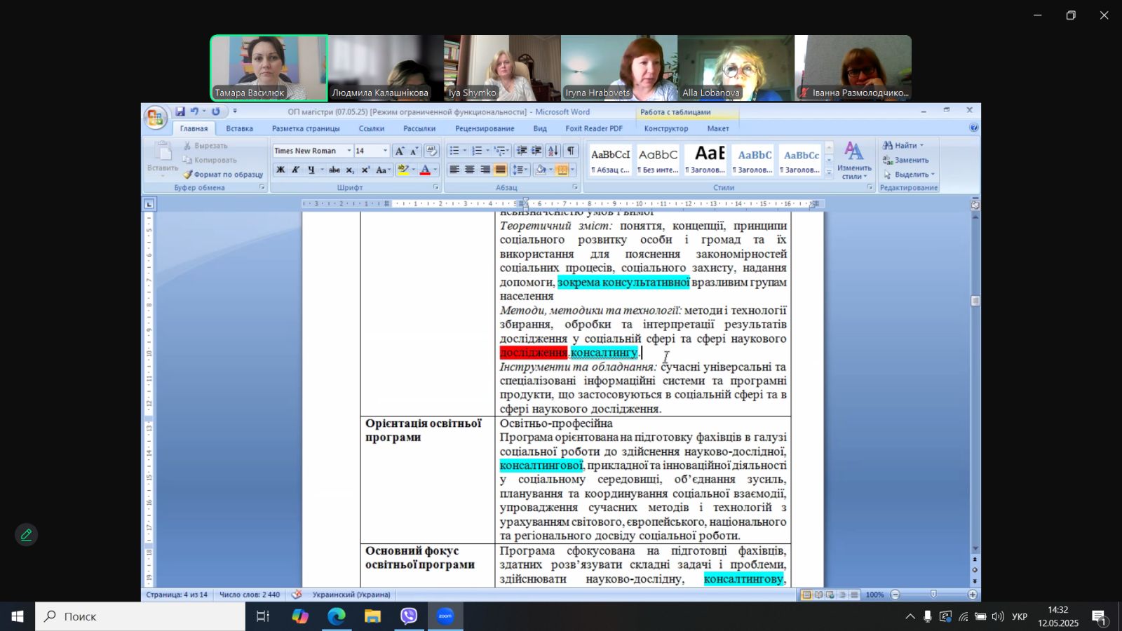Toggle justify text alignment
The height and width of the screenshot is (631, 1122).
(x=500, y=170)
